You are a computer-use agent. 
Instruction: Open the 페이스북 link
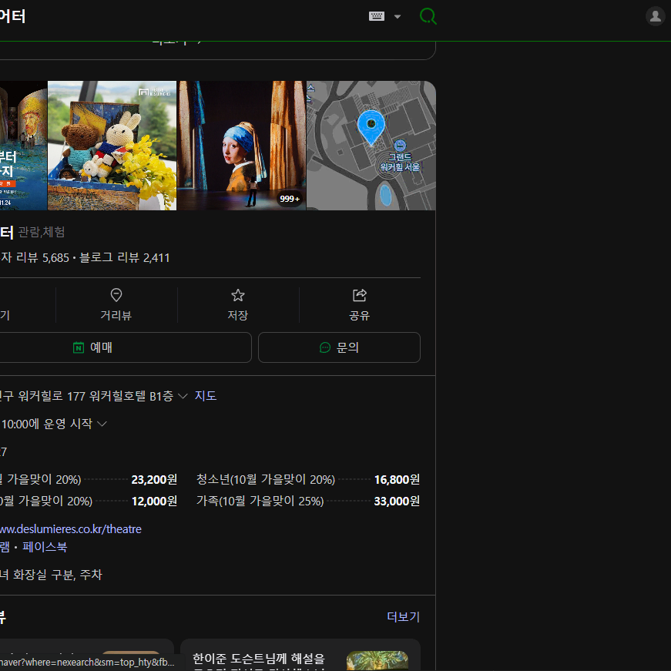(x=45, y=547)
